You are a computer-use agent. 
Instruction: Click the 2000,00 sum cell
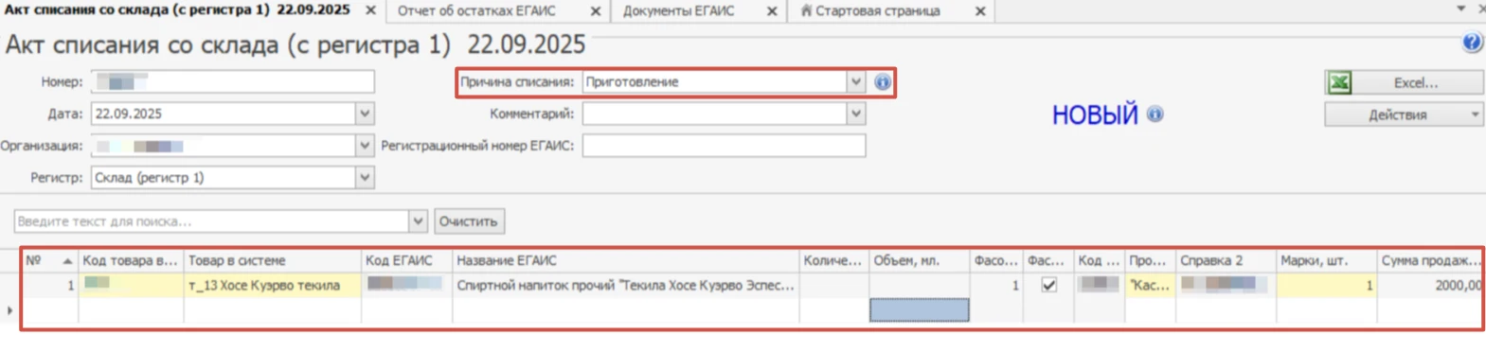tap(1430, 285)
